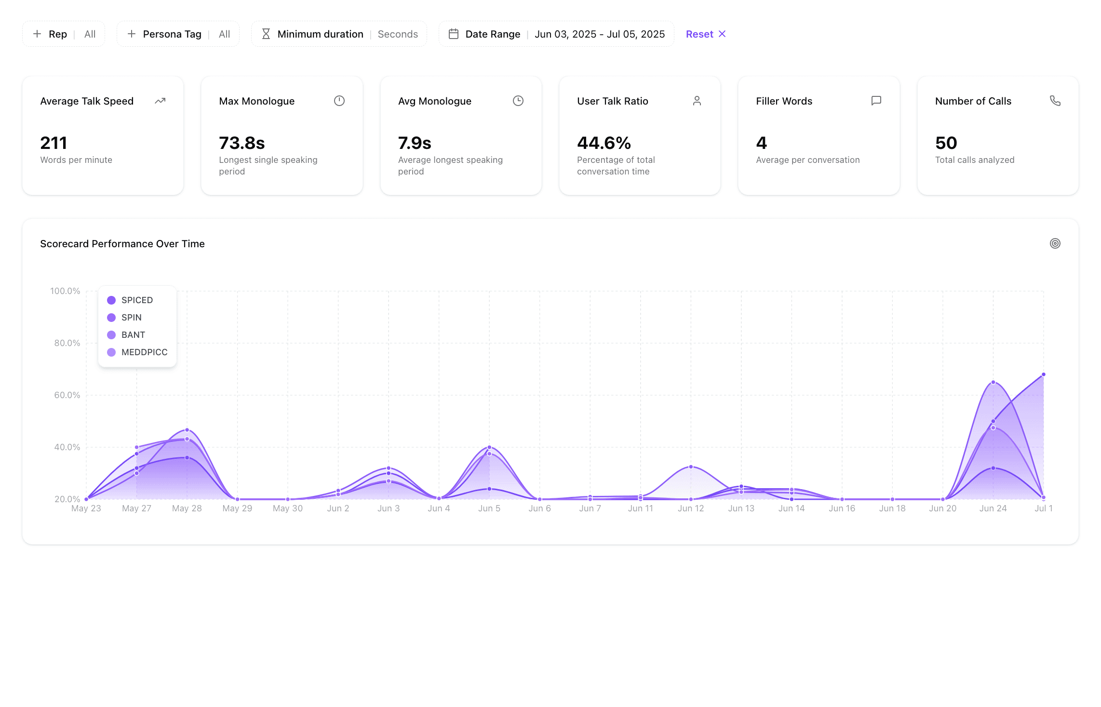Click the Minimum duration Seconds field
Image resolution: width=1101 pixels, height=707 pixels.
click(398, 34)
